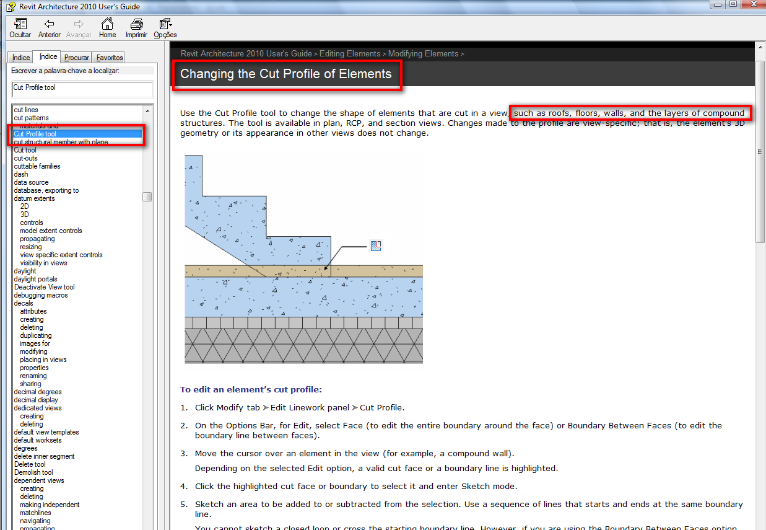
Task: Select the 'decimal degrees' index entry
Action: tap(38, 392)
